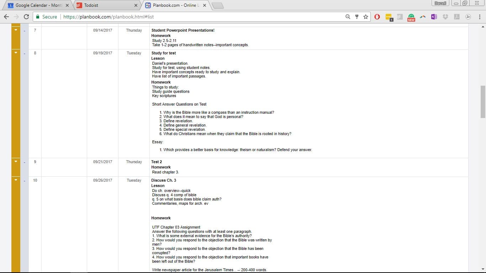Click the Grammarly extension with NEW badge
The height and width of the screenshot is (273, 486).
point(411,17)
